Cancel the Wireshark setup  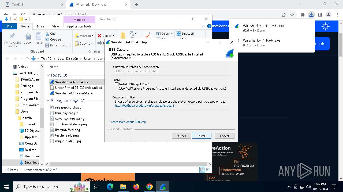(x=225, y=136)
